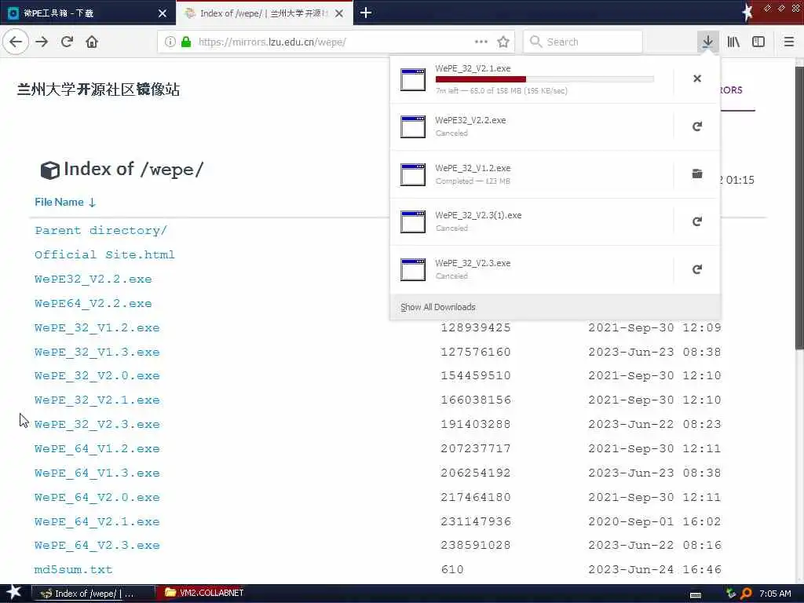The image size is (804, 603).
Task: Select date 2023-Jun-24 16:46
Action: pyautogui.click(x=654, y=570)
